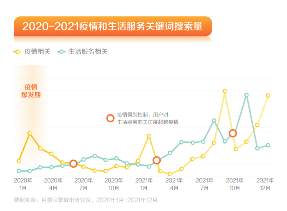Select the first orange crossover circle in 2020

pyautogui.click(x=73, y=164)
